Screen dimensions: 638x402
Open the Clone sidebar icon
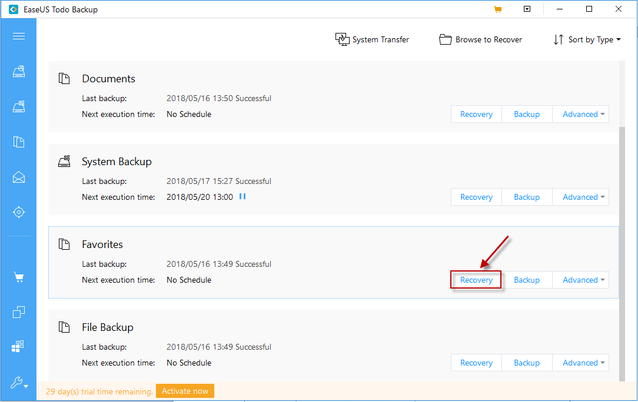[19, 311]
